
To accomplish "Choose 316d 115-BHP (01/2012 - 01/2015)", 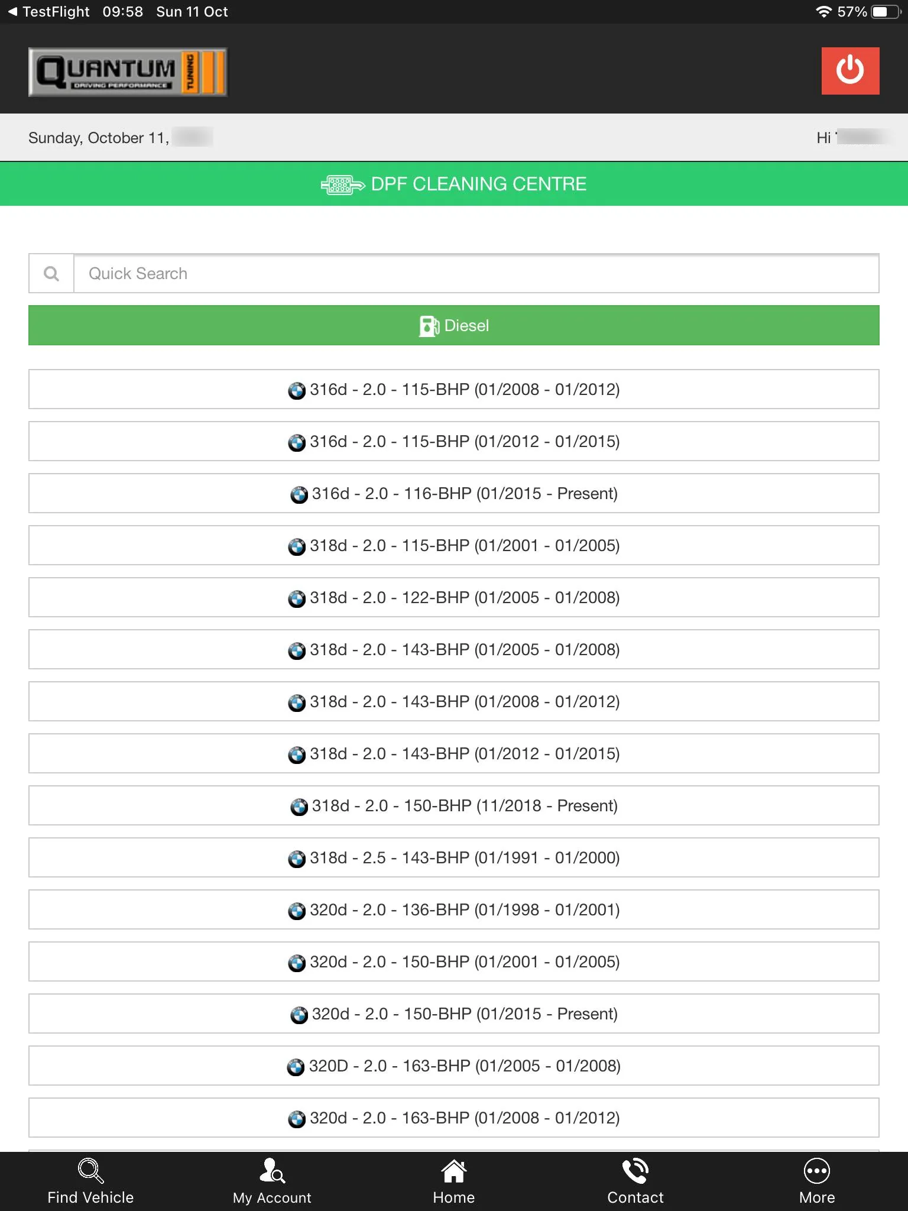I will [454, 441].
